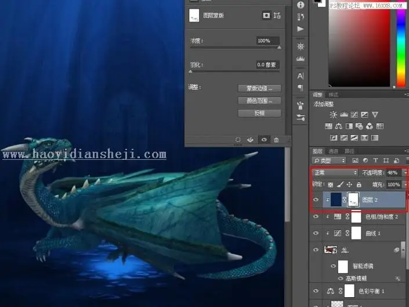Add a Levels adjustment from Adjustments panel
Screen dimensions: 409x307
[344, 115]
